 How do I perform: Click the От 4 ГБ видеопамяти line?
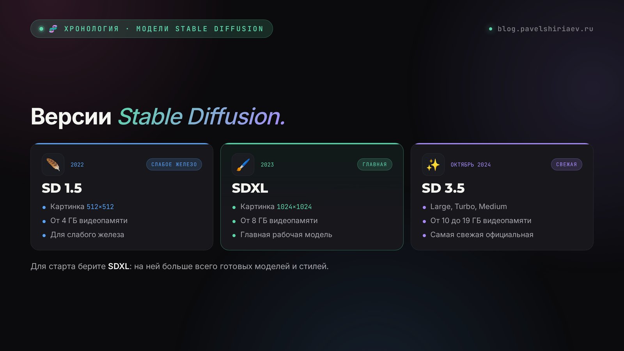[89, 221]
